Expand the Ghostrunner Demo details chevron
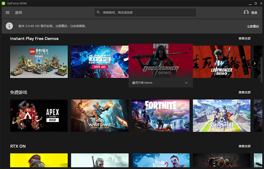Image resolution: width=264 pixels, height=169 pixels. pyautogui.click(x=186, y=83)
